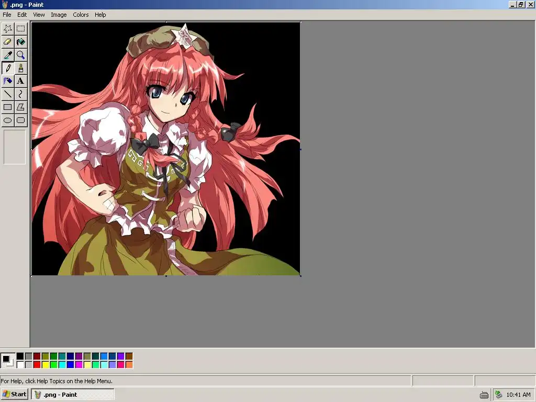Open the View menu
The image size is (536, 402).
[x=39, y=15]
